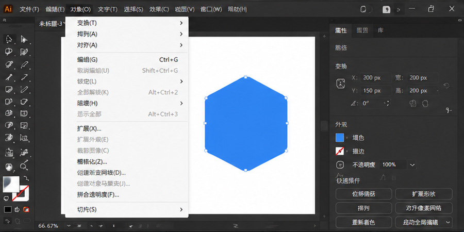This screenshot has width=464, height=232.
Task: Click the opacity field showing 100%
Action: point(393,165)
